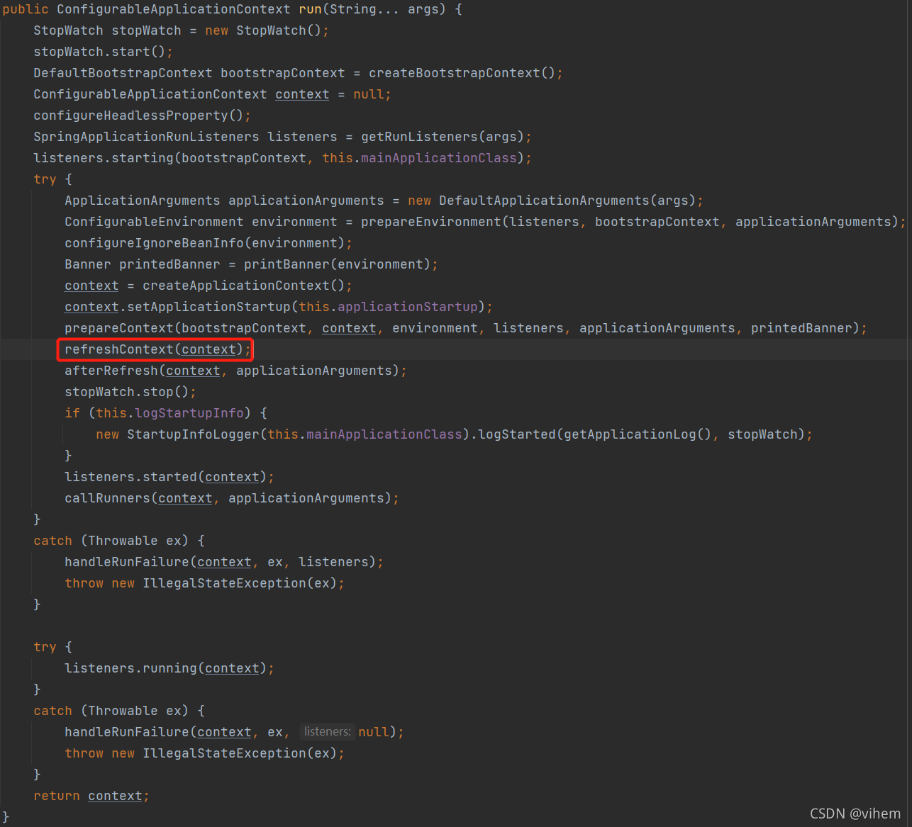Image resolution: width=912 pixels, height=827 pixels.
Task: Click the getApplicationLog() call
Action: (638, 434)
